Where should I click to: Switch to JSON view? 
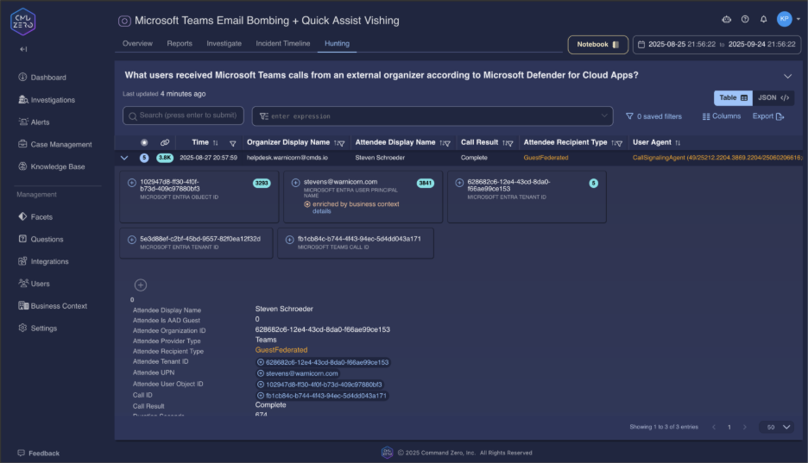click(x=773, y=97)
